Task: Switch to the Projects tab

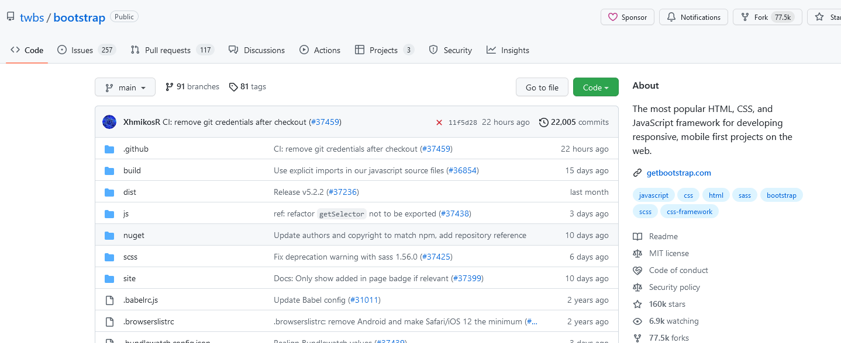Action: 384,50
